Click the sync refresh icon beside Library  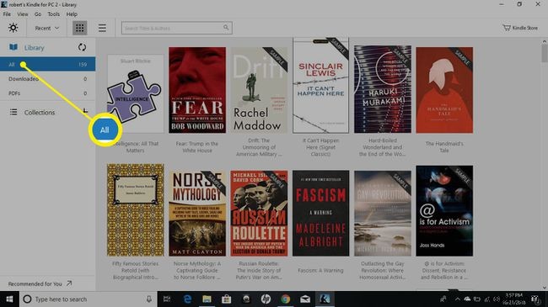pyautogui.click(x=82, y=47)
